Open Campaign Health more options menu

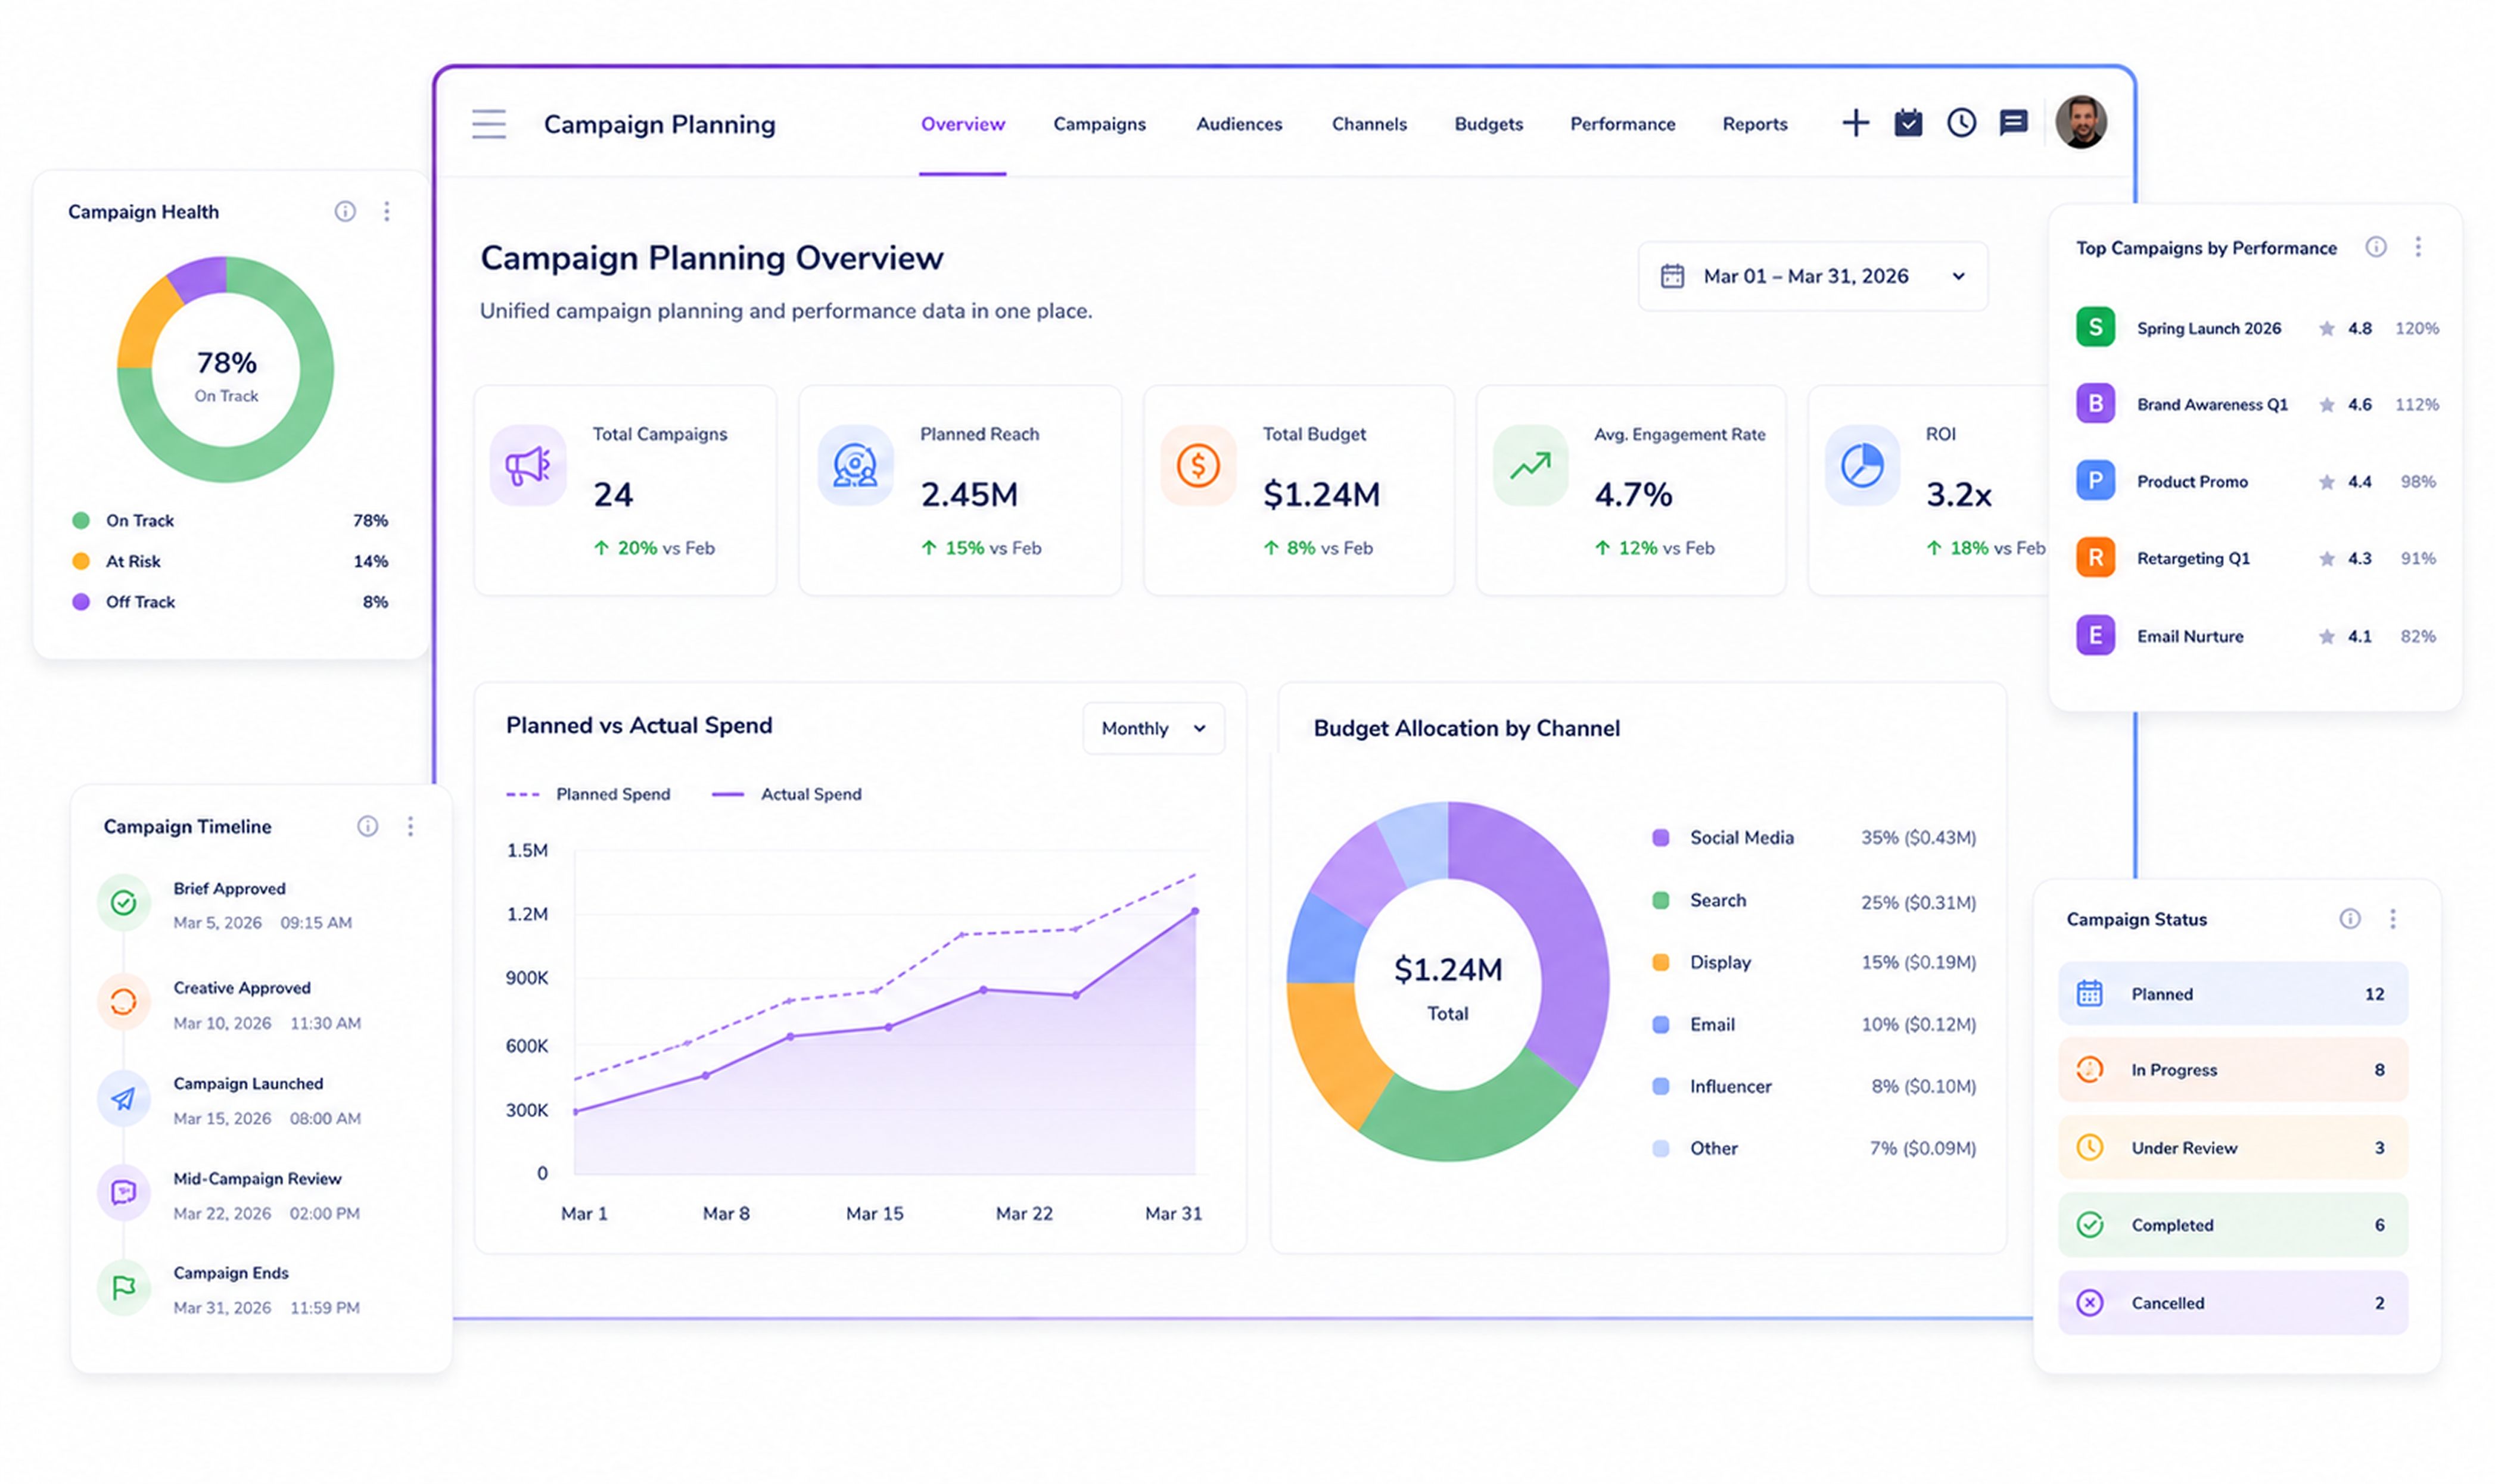pyautogui.click(x=387, y=211)
